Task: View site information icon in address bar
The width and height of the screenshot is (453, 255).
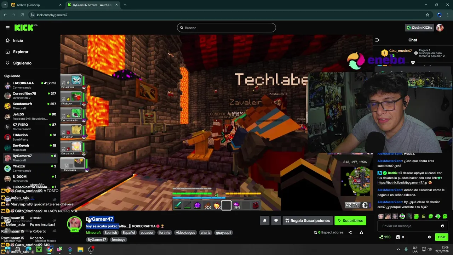Action: click(x=32, y=15)
